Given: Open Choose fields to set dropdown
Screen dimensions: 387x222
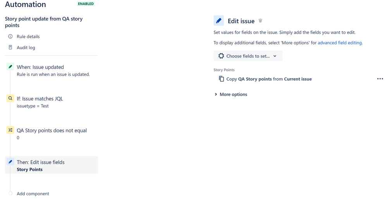Looking at the screenshot, I should pyautogui.click(x=248, y=56).
